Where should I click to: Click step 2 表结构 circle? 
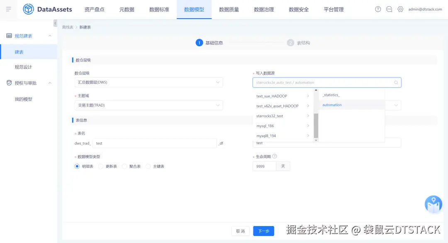(x=290, y=43)
